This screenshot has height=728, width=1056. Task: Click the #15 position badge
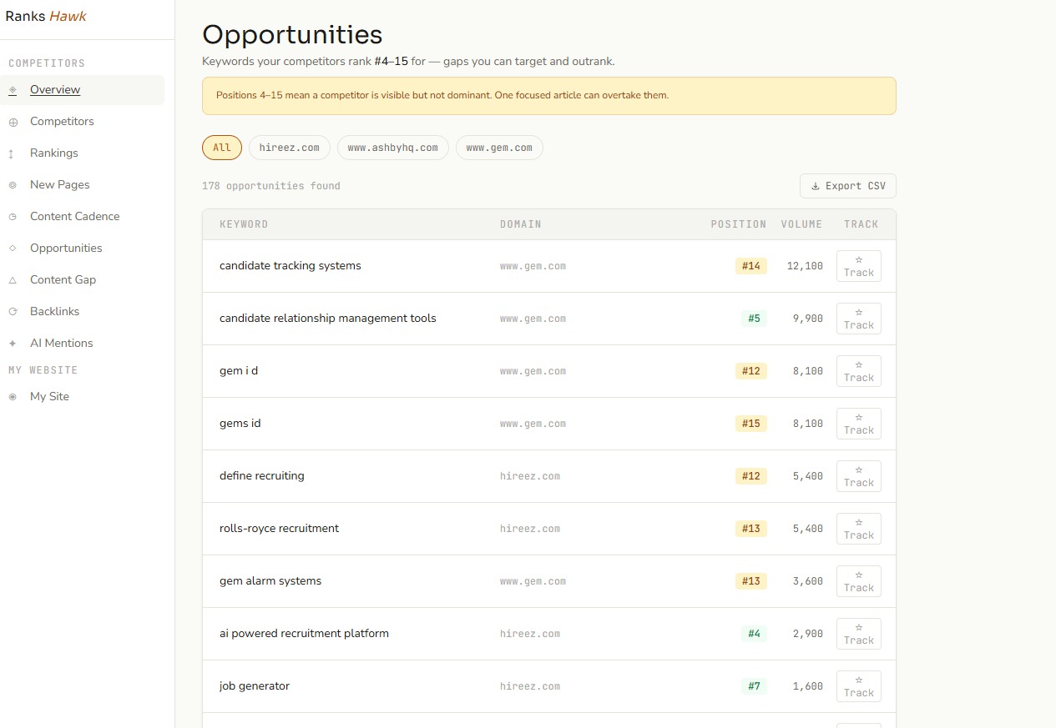[751, 424]
